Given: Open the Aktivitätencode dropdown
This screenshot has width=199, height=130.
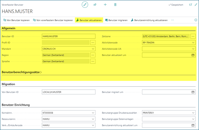Looking at the screenshot, I should click(193, 42).
